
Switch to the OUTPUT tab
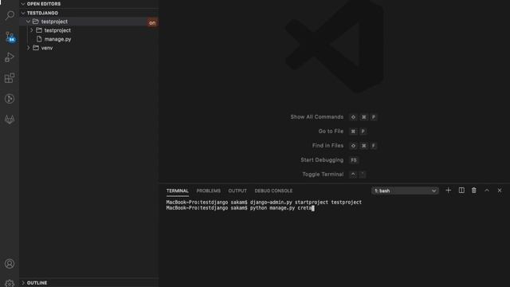coord(237,191)
